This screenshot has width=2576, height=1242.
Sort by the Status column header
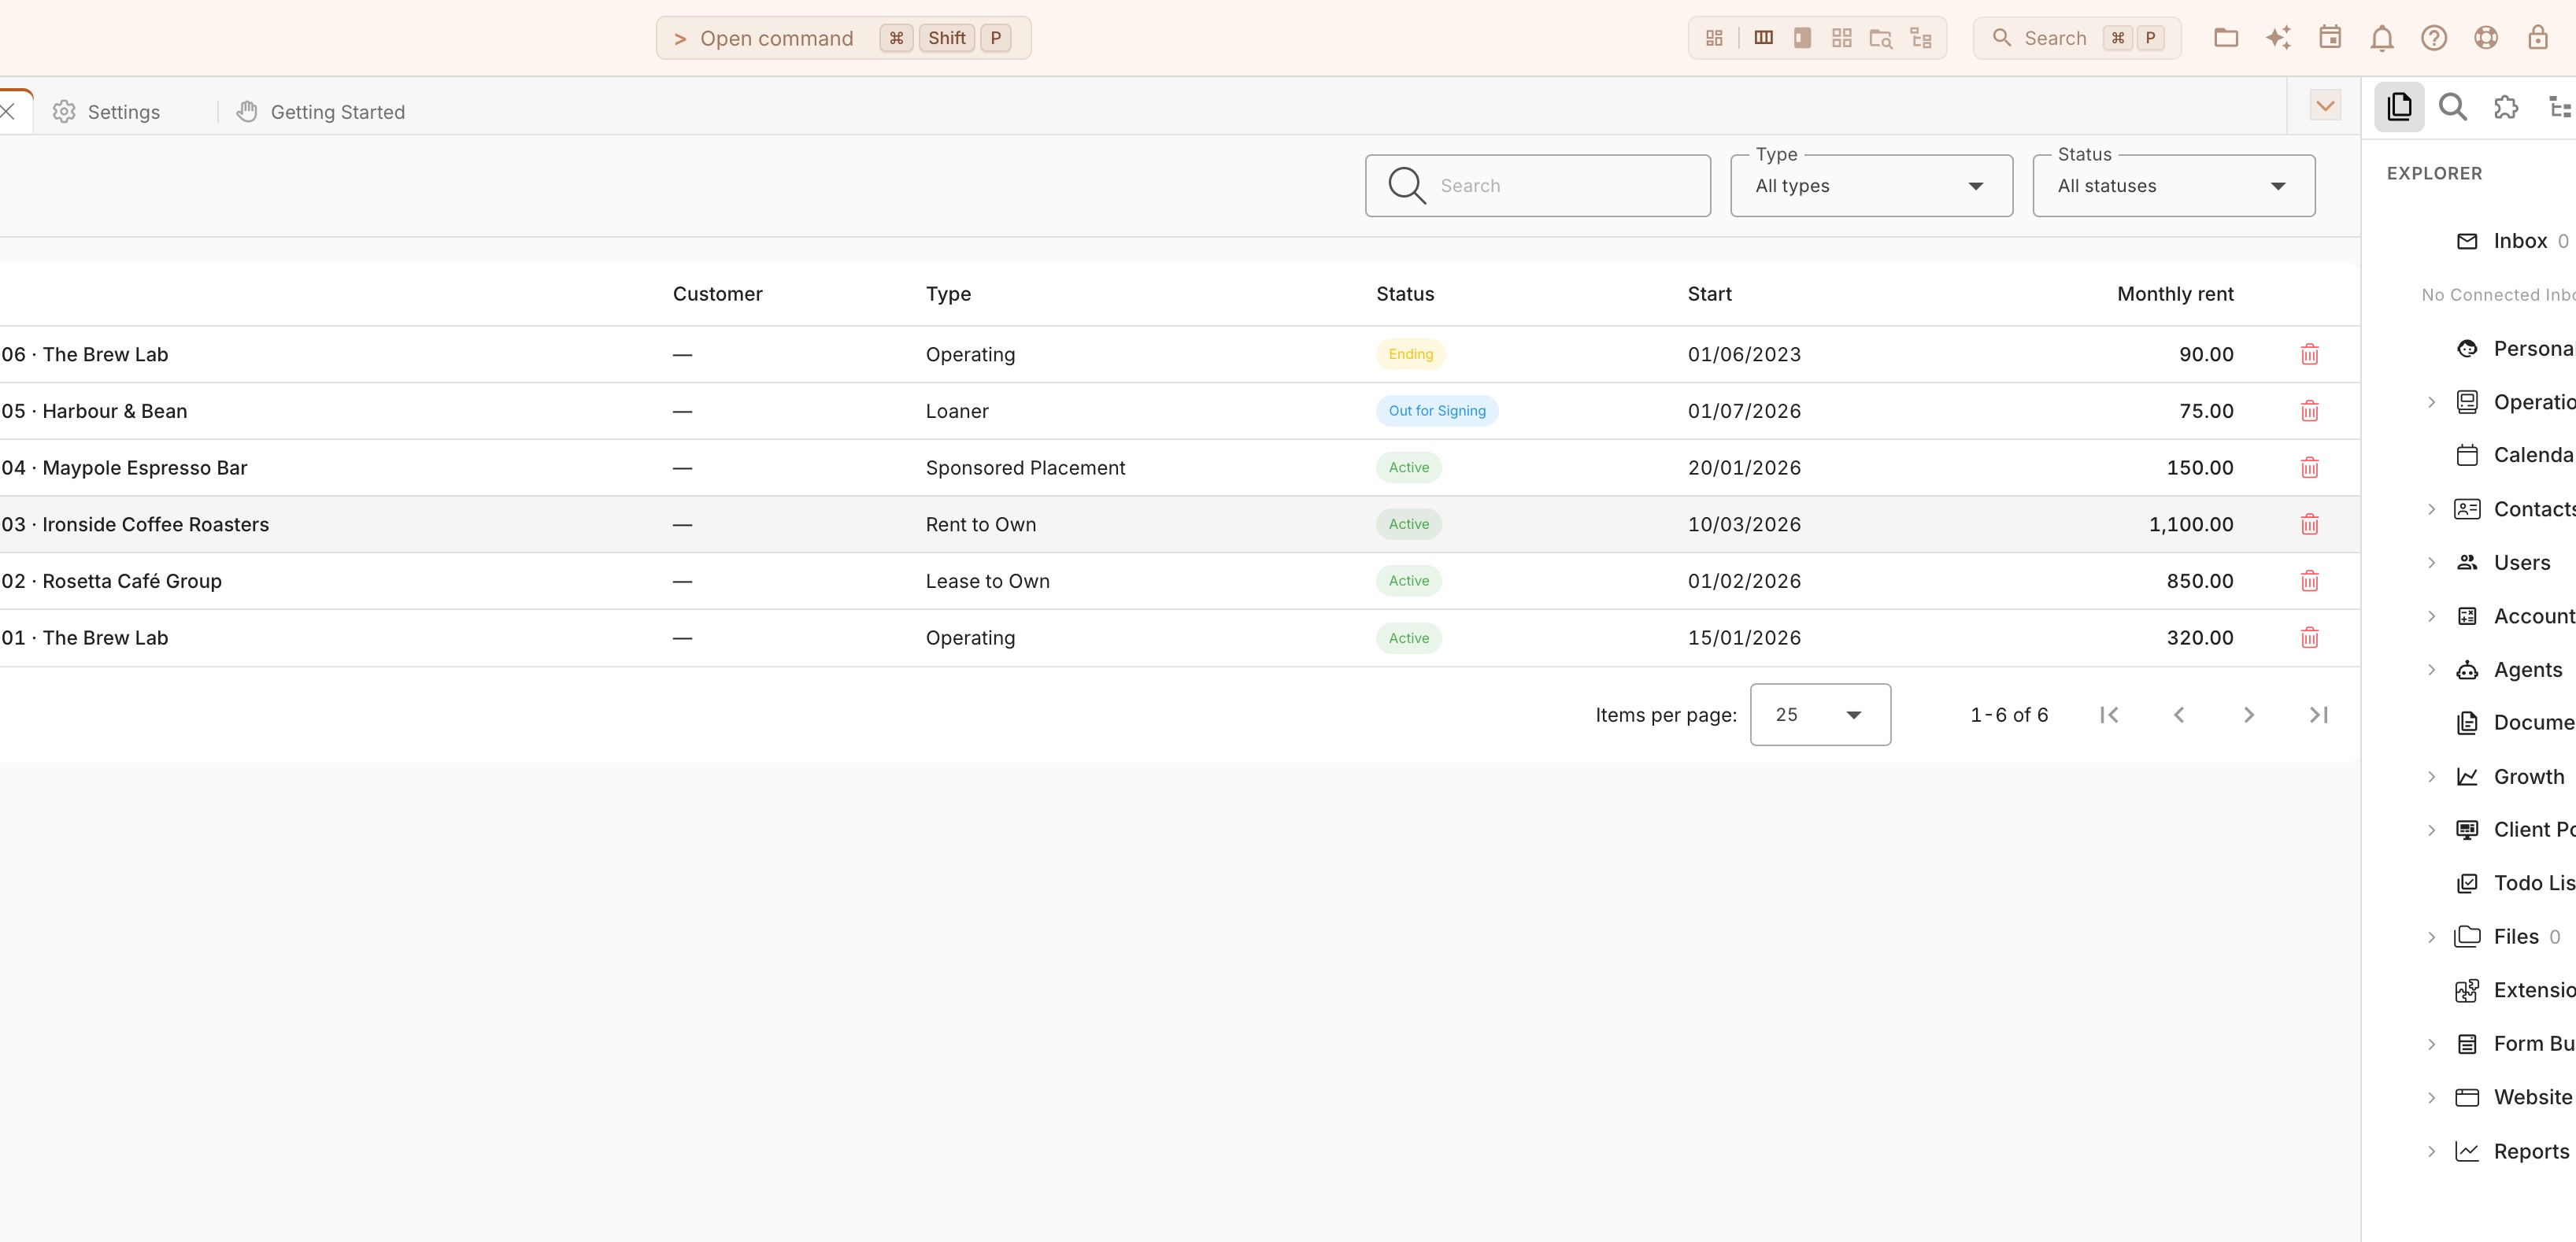tap(1405, 294)
